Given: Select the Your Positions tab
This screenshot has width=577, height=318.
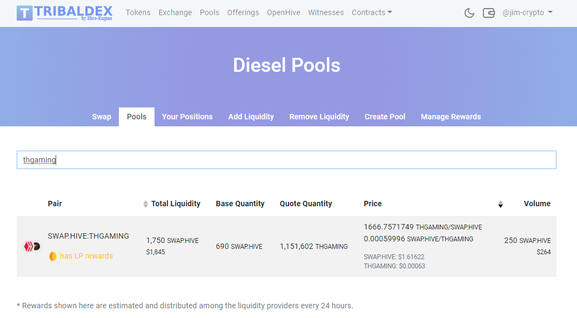Looking at the screenshot, I should coord(187,117).
